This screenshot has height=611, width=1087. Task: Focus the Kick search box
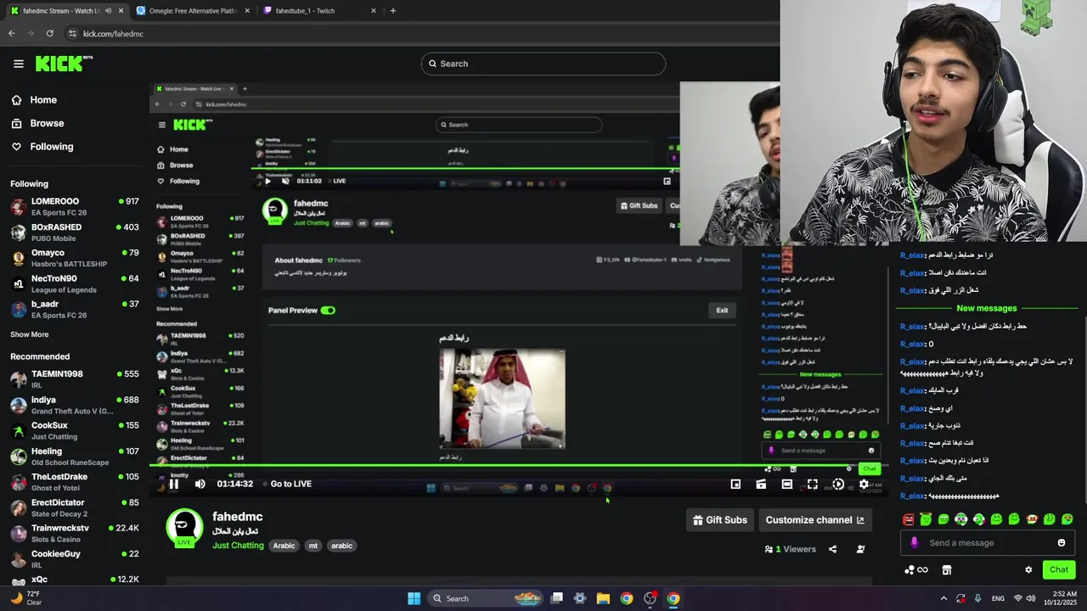(x=543, y=64)
